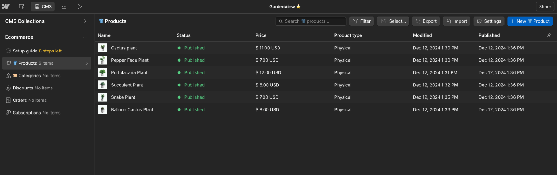The width and height of the screenshot is (557, 175).
Task: Open the Designer cursor tool icon
Action: [x=21, y=6]
